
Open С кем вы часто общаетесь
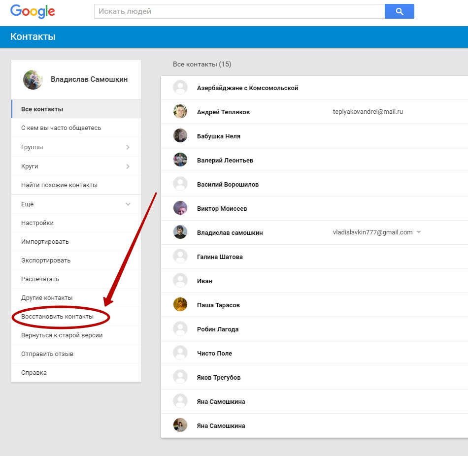[x=76, y=128]
